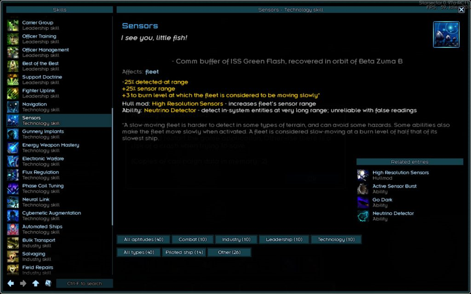Image resolution: width=471 pixels, height=294 pixels.
Task: Click the Neutrino Detector ability icon
Action: pos(363,216)
